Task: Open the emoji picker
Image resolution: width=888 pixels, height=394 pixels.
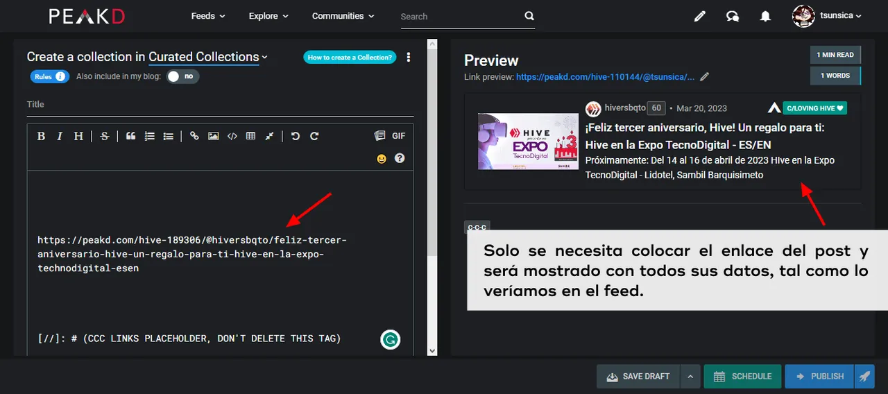Action: (382, 159)
